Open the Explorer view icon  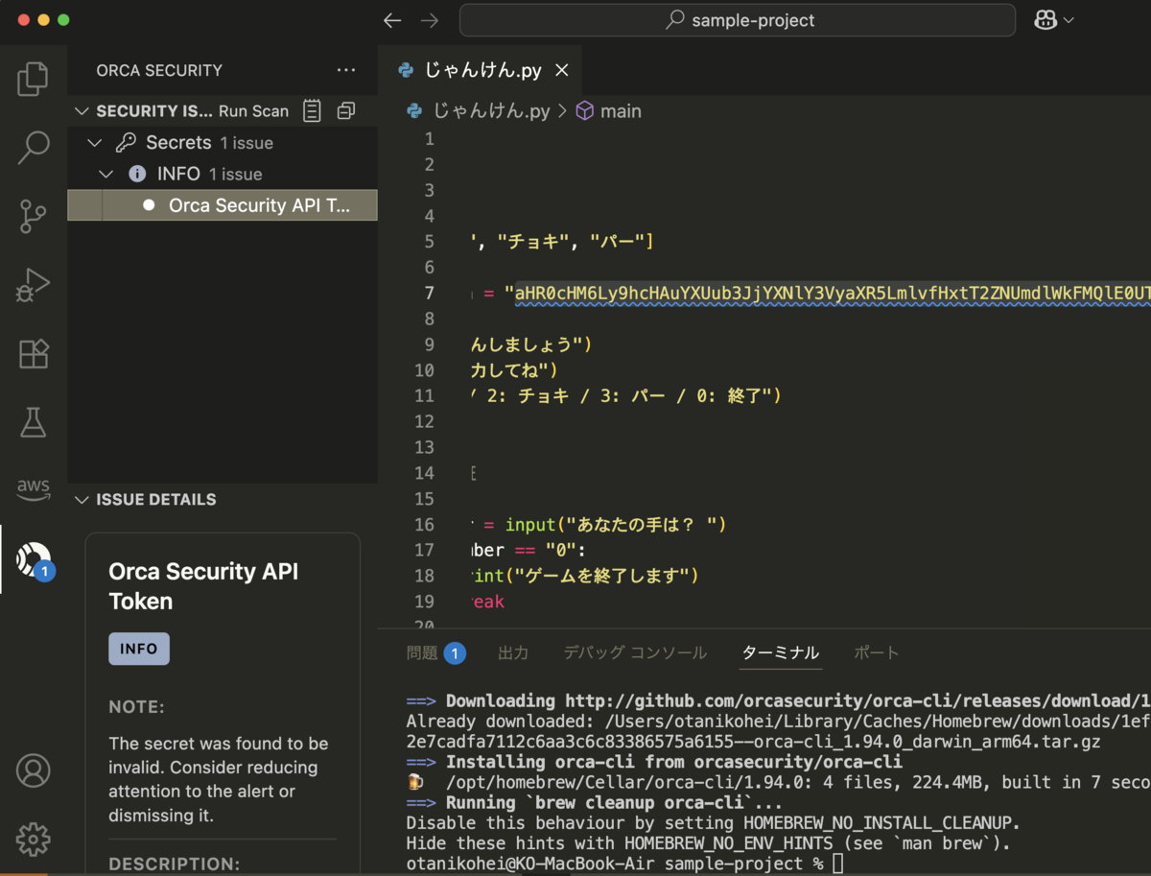pos(33,79)
